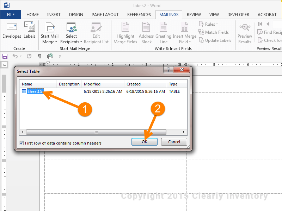Click OK in Select Table dialog
This screenshot has height=211, width=282.
tap(145, 142)
